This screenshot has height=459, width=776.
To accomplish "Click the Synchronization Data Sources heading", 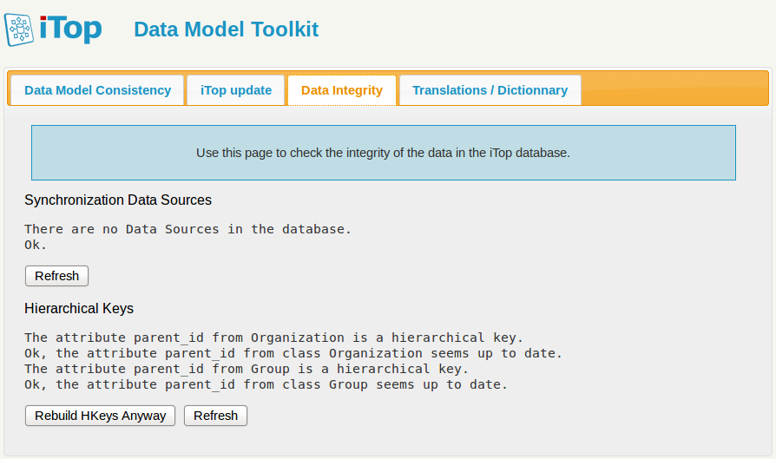I will pyautogui.click(x=118, y=200).
